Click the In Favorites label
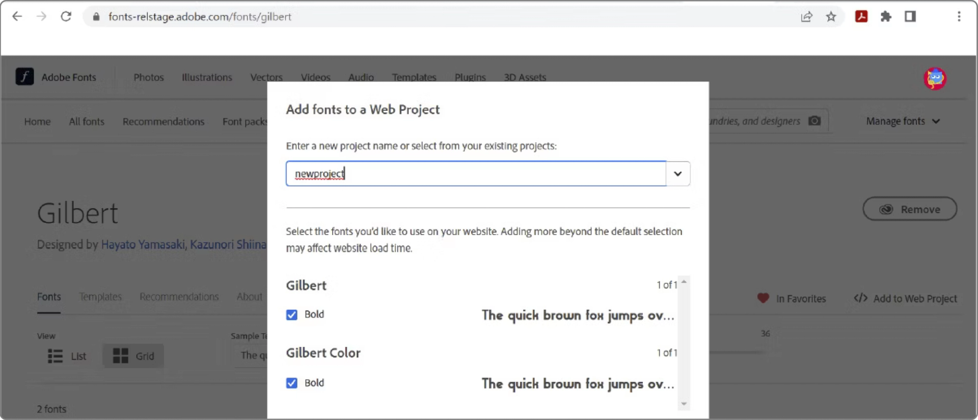Viewport: 978px width, 420px height. 801,299
